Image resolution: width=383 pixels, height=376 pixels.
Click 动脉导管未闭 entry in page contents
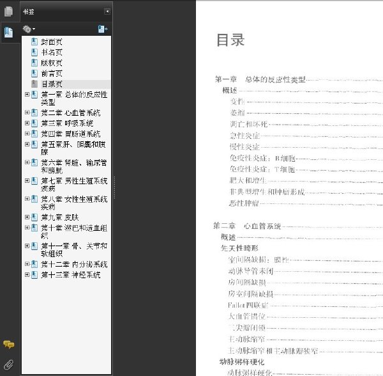tap(250, 271)
